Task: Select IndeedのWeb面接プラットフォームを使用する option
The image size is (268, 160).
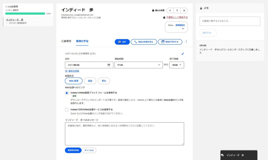Action: tap(67, 93)
